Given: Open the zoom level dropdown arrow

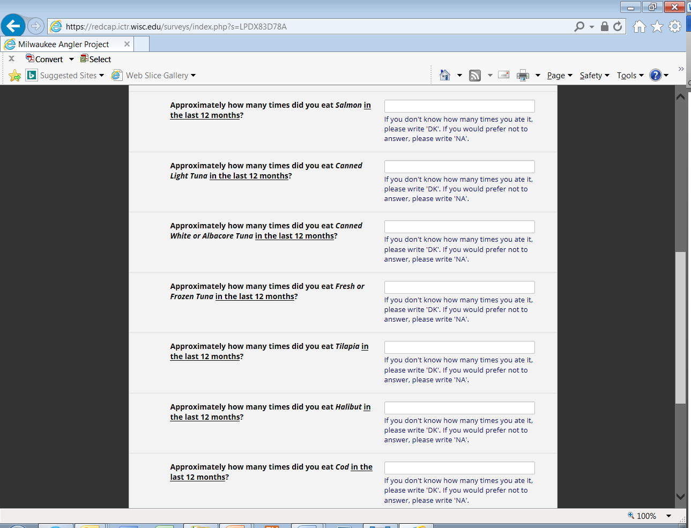Looking at the screenshot, I should [x=668, y=516].
